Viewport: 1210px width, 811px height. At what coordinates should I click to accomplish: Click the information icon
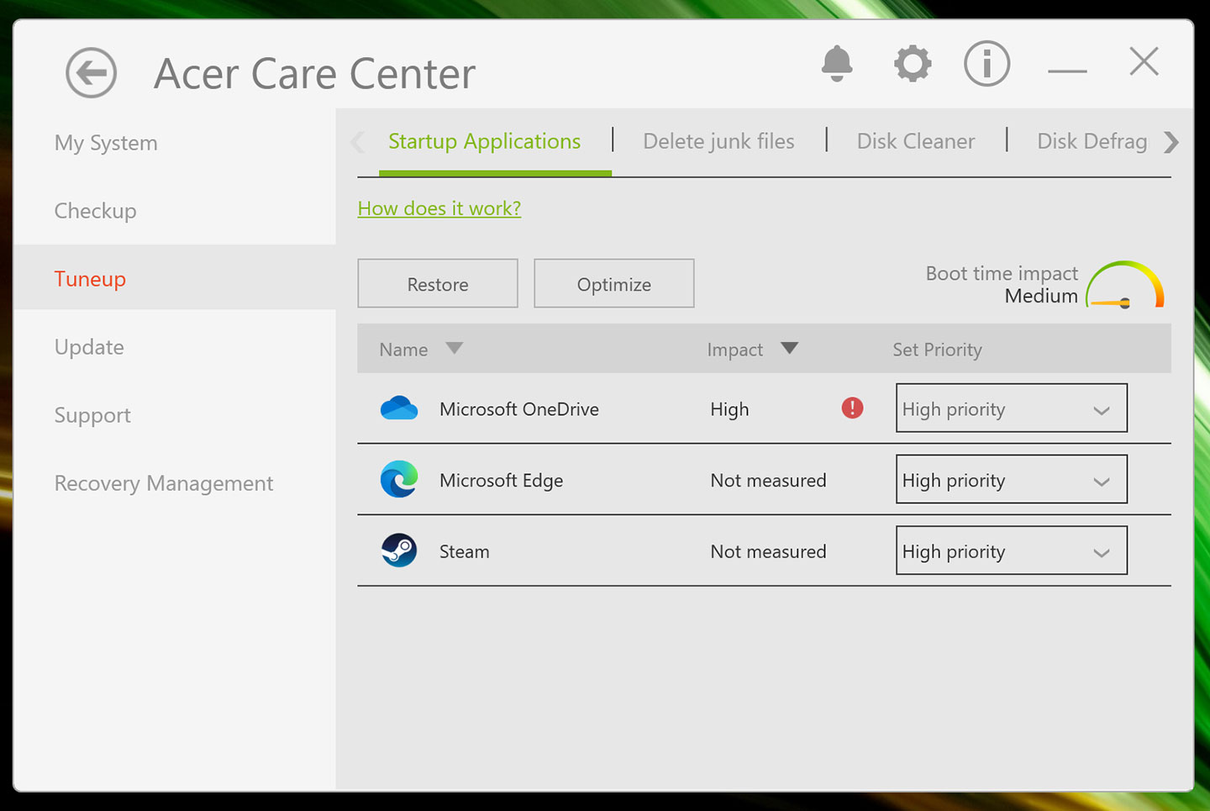(x=986, y=63)
